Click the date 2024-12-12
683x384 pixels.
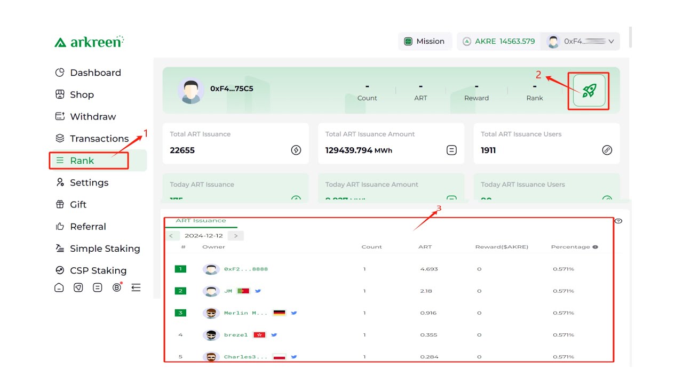(204, 236)
